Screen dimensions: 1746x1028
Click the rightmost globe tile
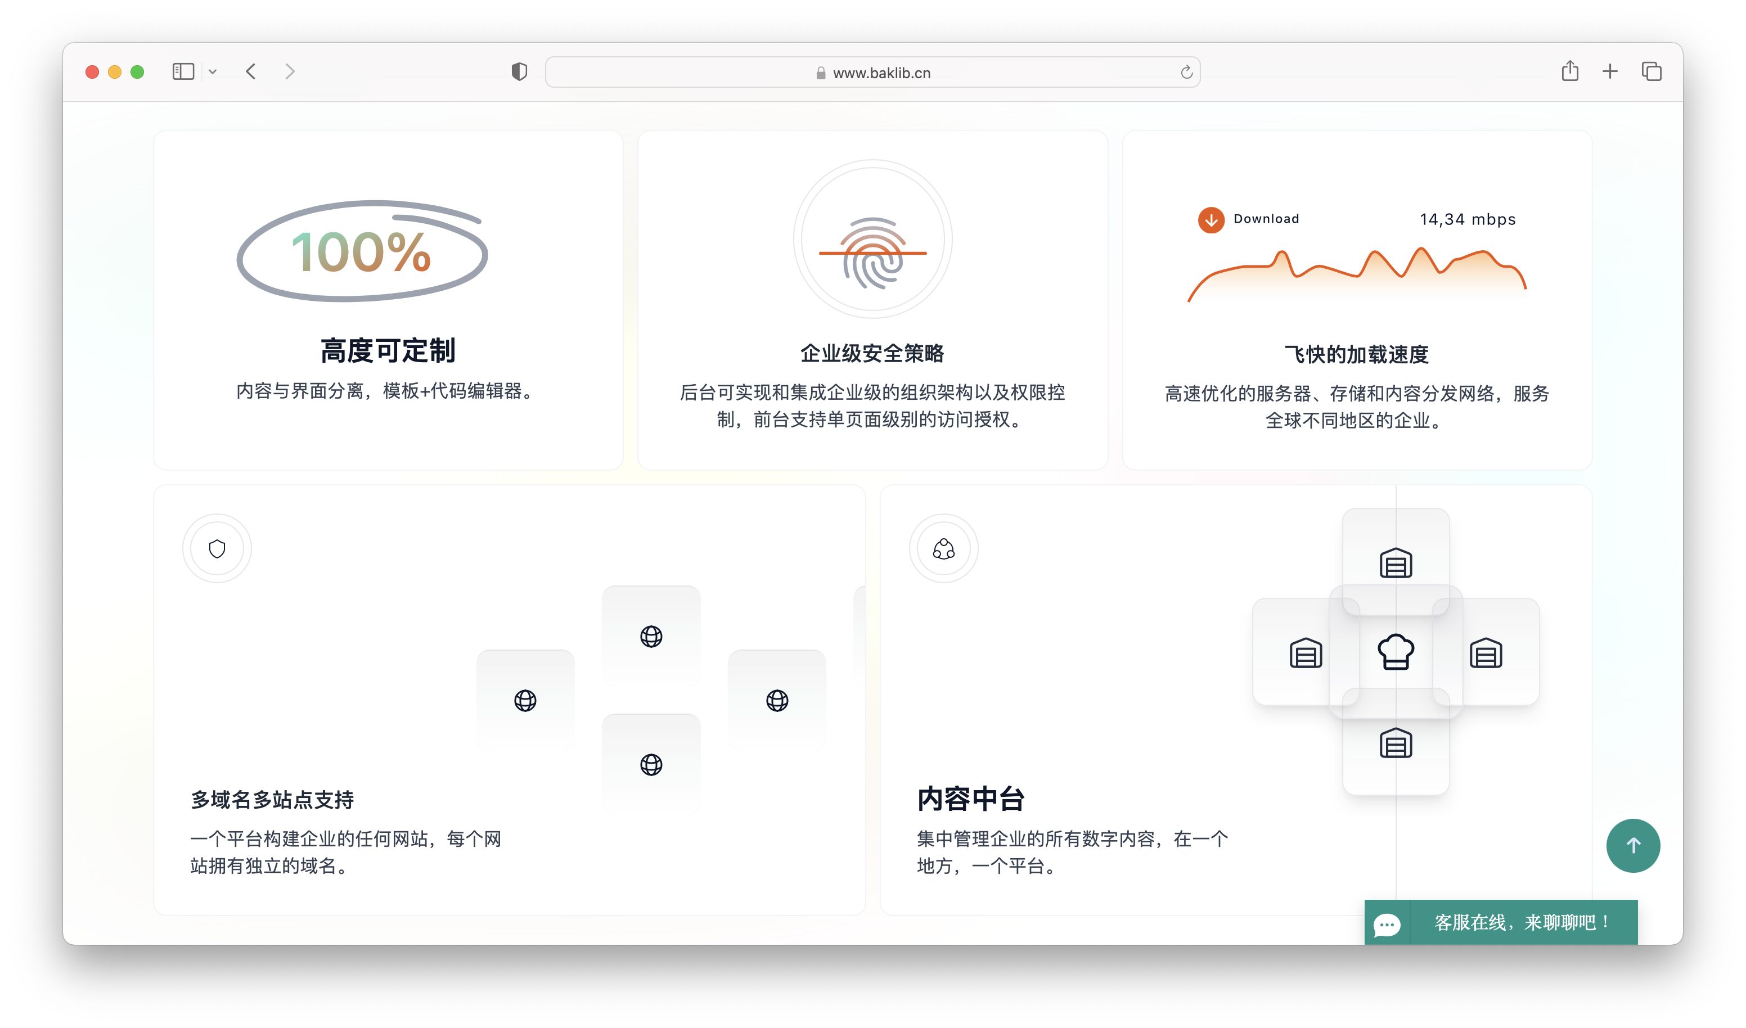pos(777,700)
